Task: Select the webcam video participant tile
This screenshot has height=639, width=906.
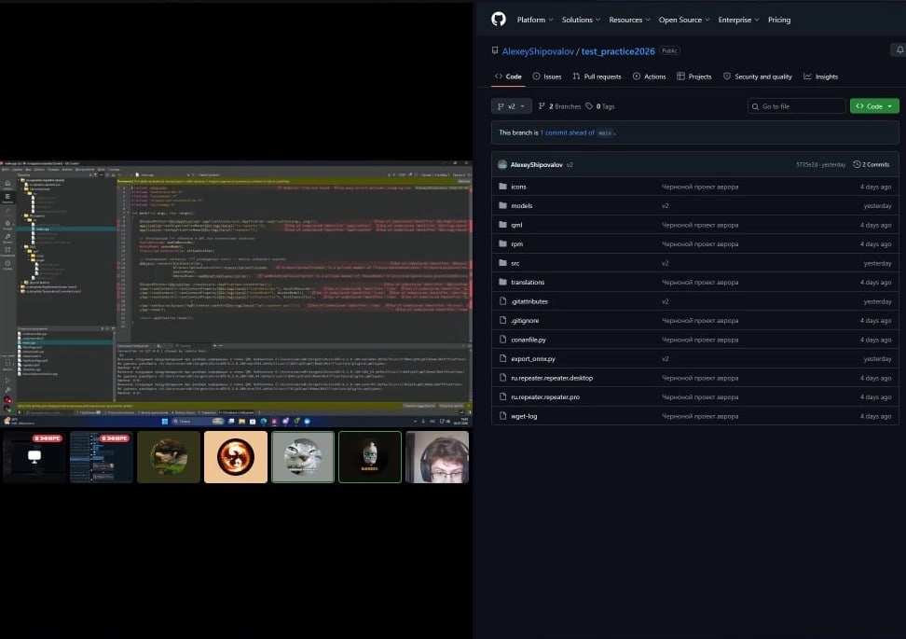Action: click(x=437, y=457)
